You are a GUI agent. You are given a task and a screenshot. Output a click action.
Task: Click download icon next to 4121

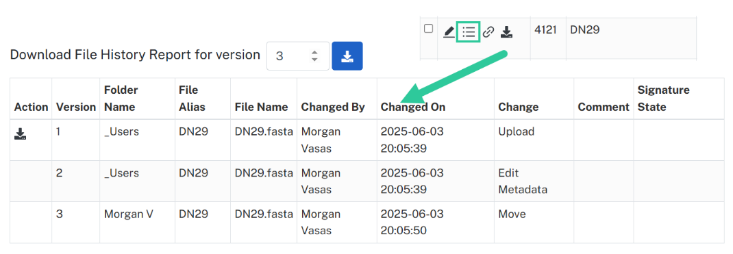tap(507, 32)
